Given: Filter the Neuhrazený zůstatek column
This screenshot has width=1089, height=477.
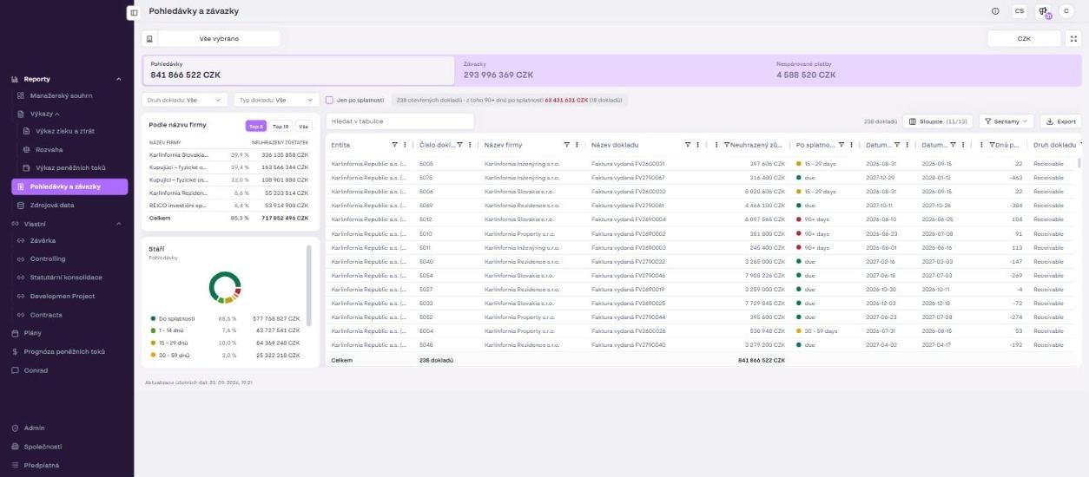Looking at the screenshot, I should [x=727, y=145].
